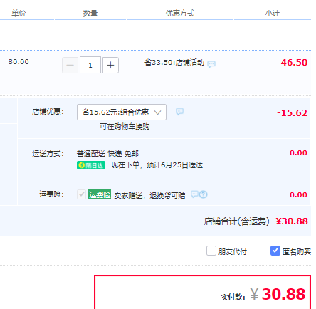Image resolution: width=316 pixels, height=309 pixels.
Task: Click 省33.50:店铺活动 discount text
Action: (174, 63)
